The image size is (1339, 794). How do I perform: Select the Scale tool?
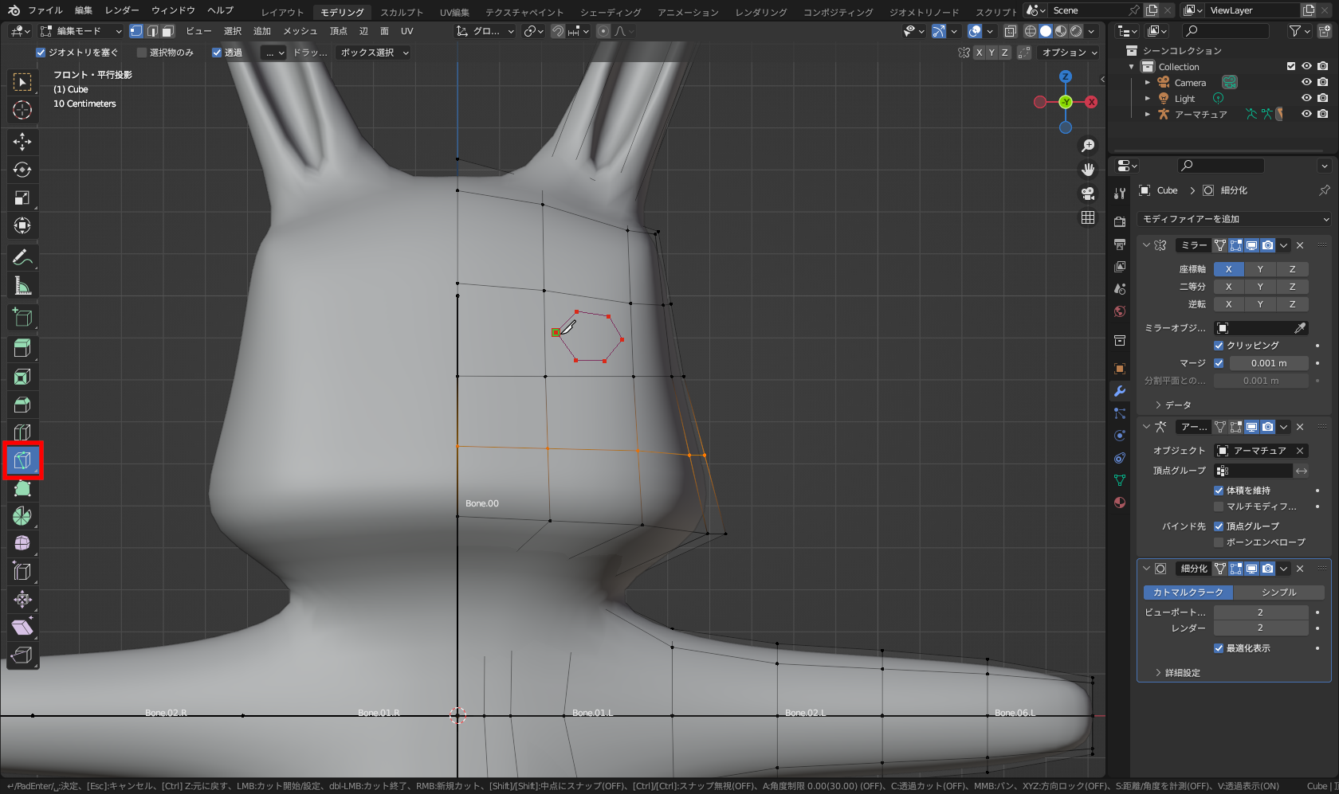pos(22,198)
